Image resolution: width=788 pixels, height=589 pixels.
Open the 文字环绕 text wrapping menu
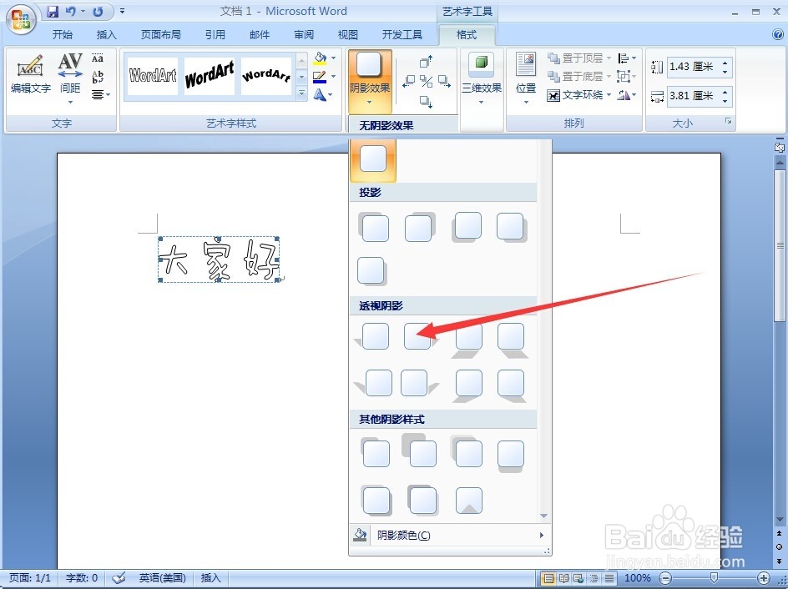point(579,95)
